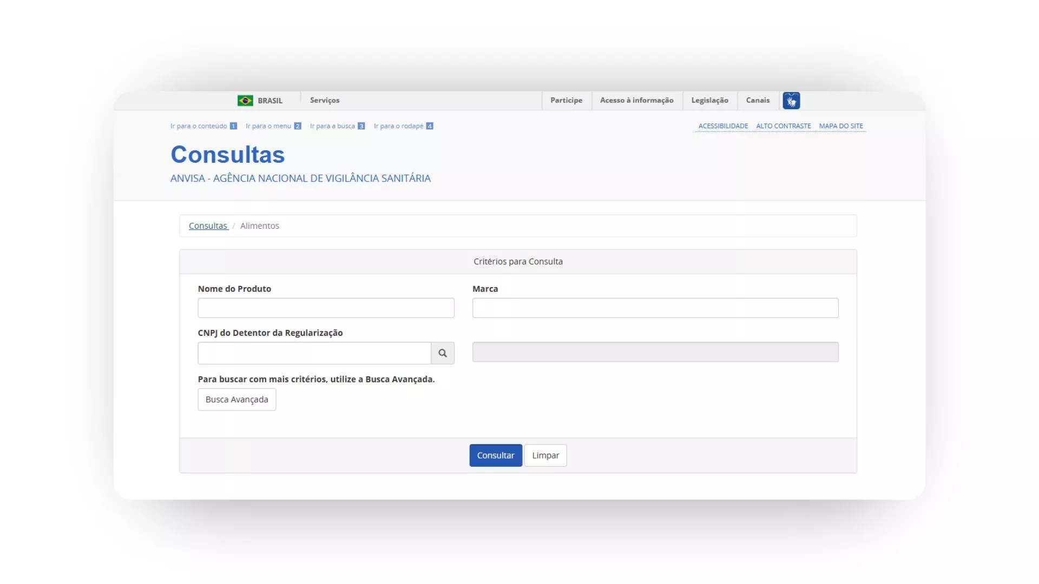Viewport: 1039px width, 584px height.
Task: Go to Consultas in the breadcrumb
Action: [208, 226]
